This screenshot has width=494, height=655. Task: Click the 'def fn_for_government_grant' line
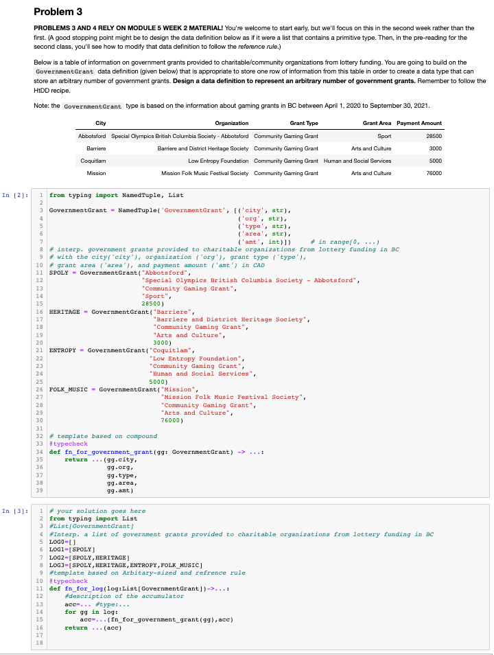(x=156, y=452)
